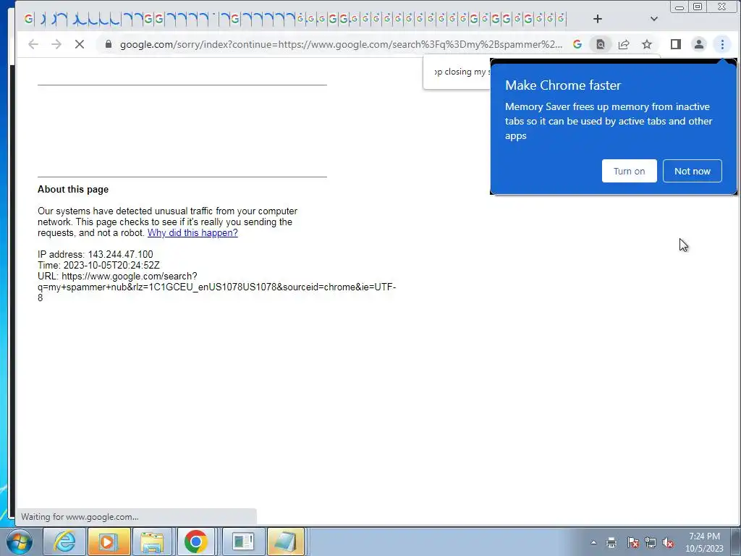Click the "URL: https://www.google.com/search?" line
The image size is (741, 556).
117,276
